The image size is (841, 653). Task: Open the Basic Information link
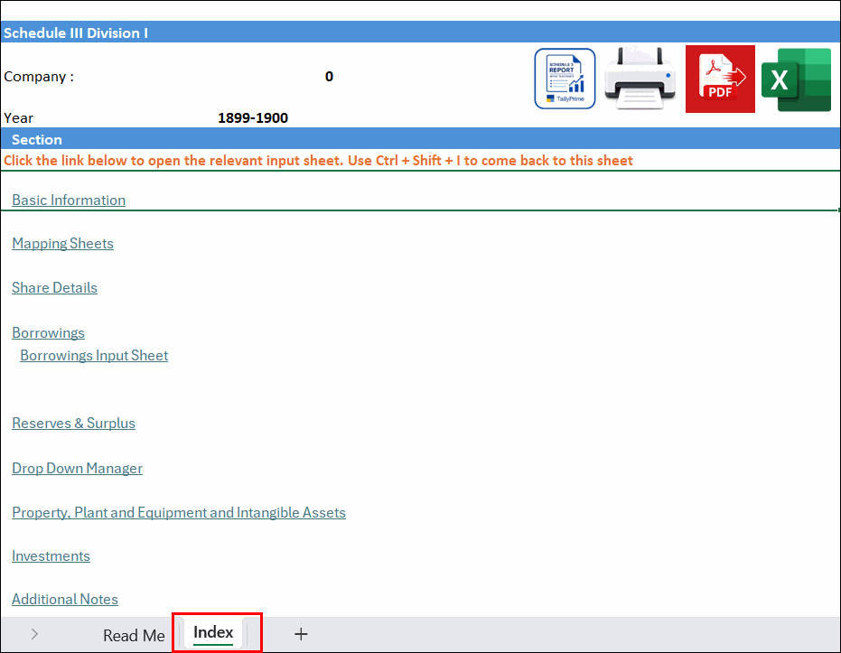(69, 200)
